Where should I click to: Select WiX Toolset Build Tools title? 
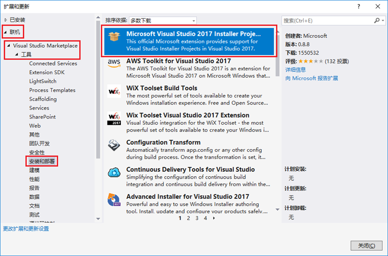click(x=162, y=88)
